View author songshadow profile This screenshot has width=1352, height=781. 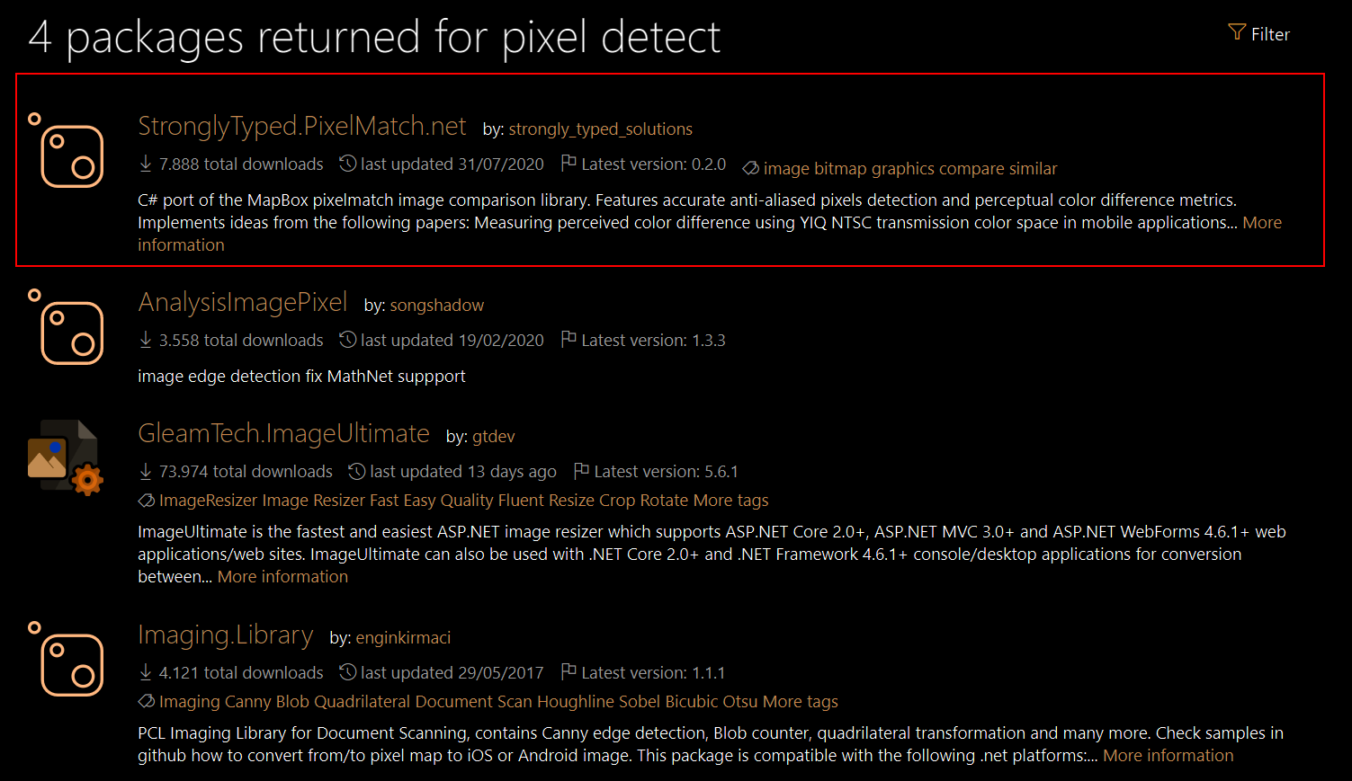point(436,305)
